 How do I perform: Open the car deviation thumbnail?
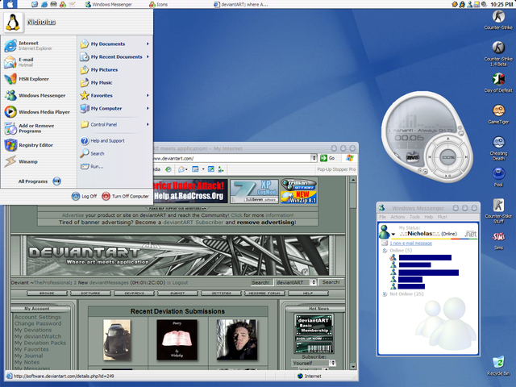point(116,340)
